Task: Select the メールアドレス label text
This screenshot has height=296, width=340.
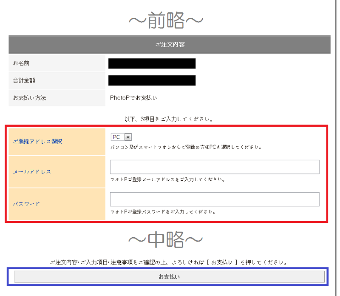Action: [32, 172]
